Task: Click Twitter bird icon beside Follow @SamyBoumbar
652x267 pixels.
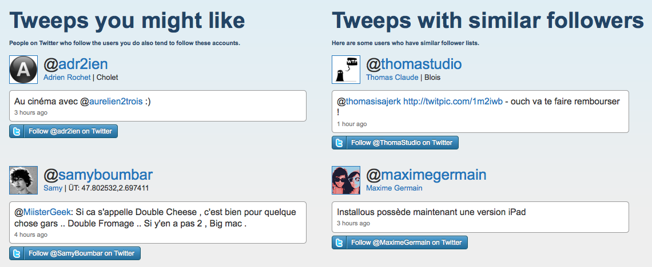Action: pos(17,253)
